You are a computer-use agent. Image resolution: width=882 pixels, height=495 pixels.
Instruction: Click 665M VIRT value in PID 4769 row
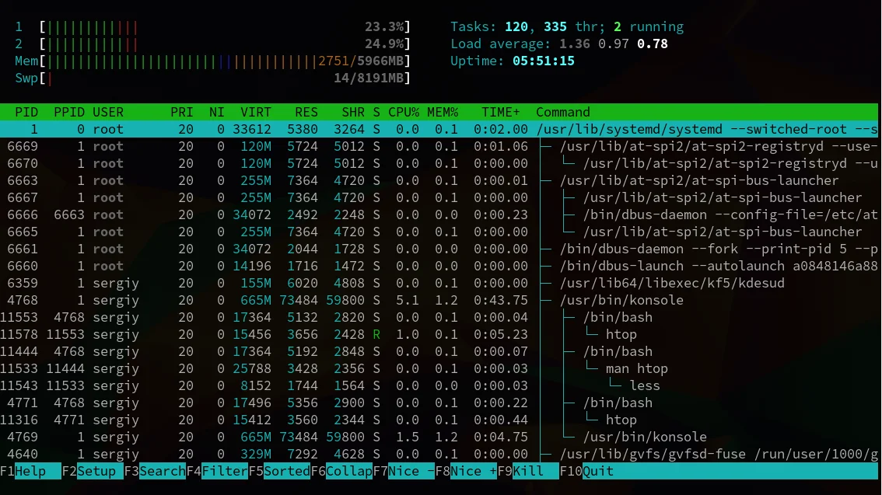[x=255, y=437]
